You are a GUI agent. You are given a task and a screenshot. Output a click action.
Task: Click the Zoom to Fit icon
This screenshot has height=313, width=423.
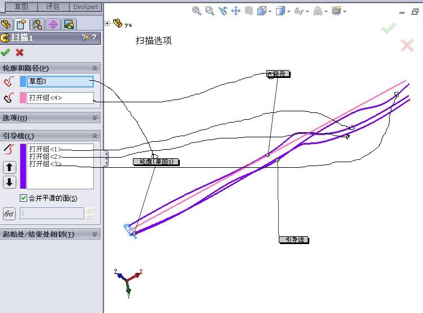click(x=196, y=11)
